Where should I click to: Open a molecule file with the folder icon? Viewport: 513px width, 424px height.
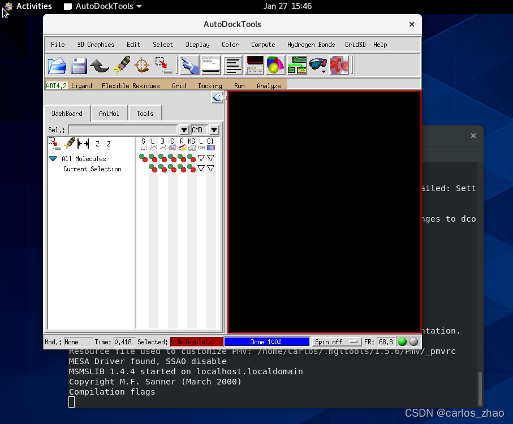click(57, 66)
